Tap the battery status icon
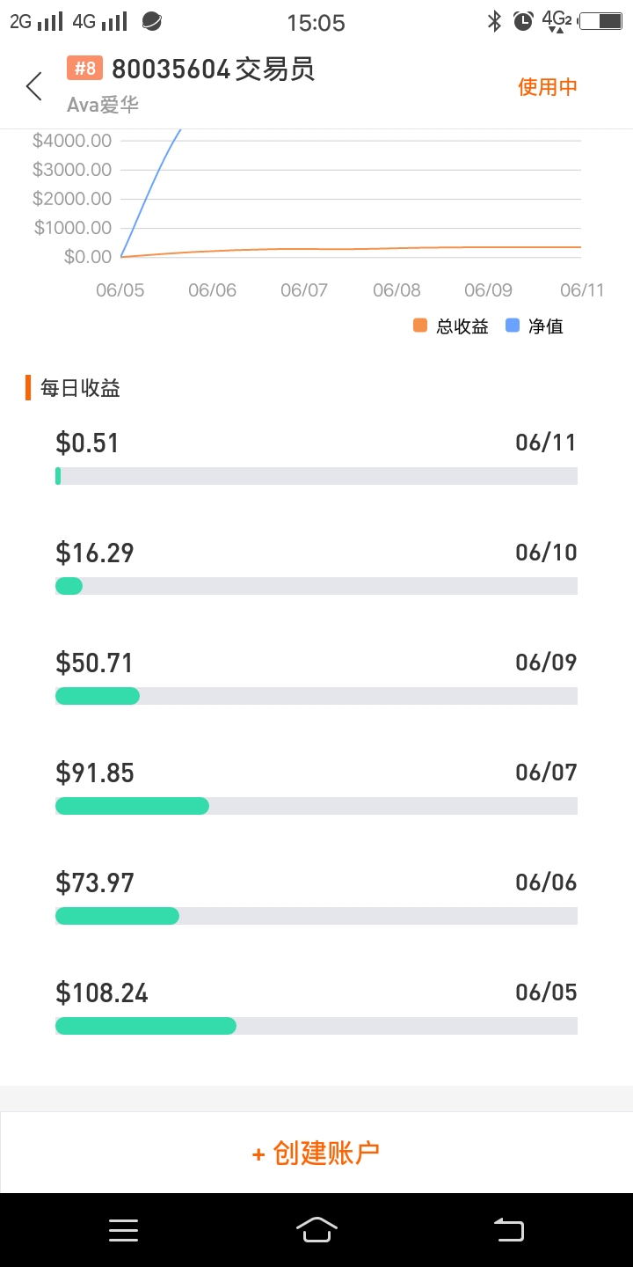 pos(600,21)
